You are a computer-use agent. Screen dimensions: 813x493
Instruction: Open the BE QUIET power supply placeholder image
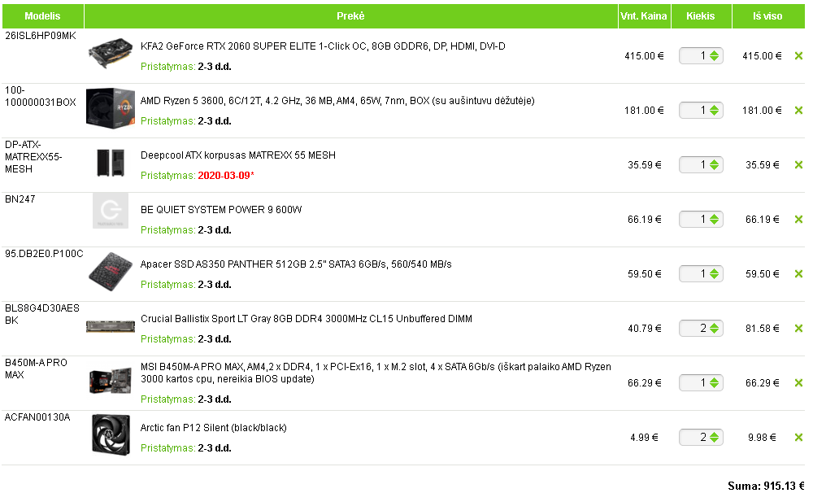coord(111,211)
